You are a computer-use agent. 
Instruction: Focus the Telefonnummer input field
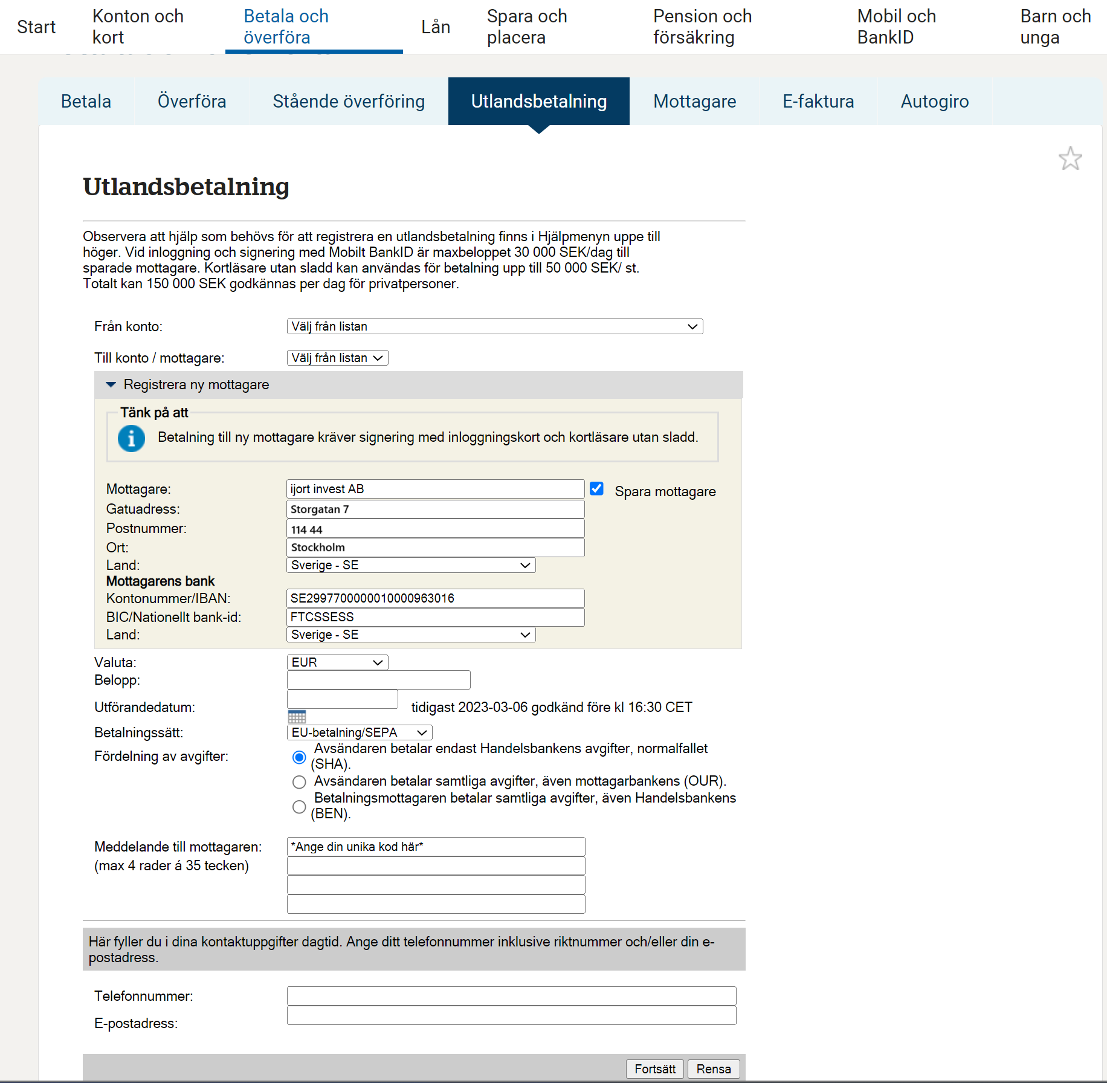(511, 996)
